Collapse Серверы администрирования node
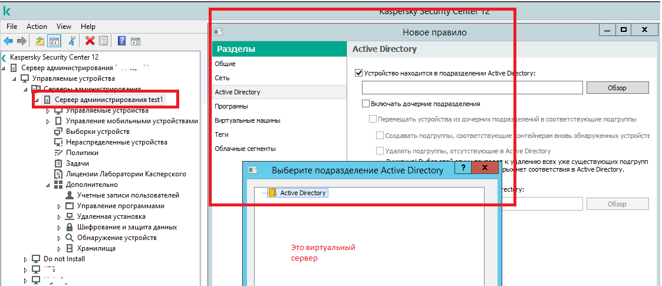This screenshot has height=286, width=662. (26, 89)
